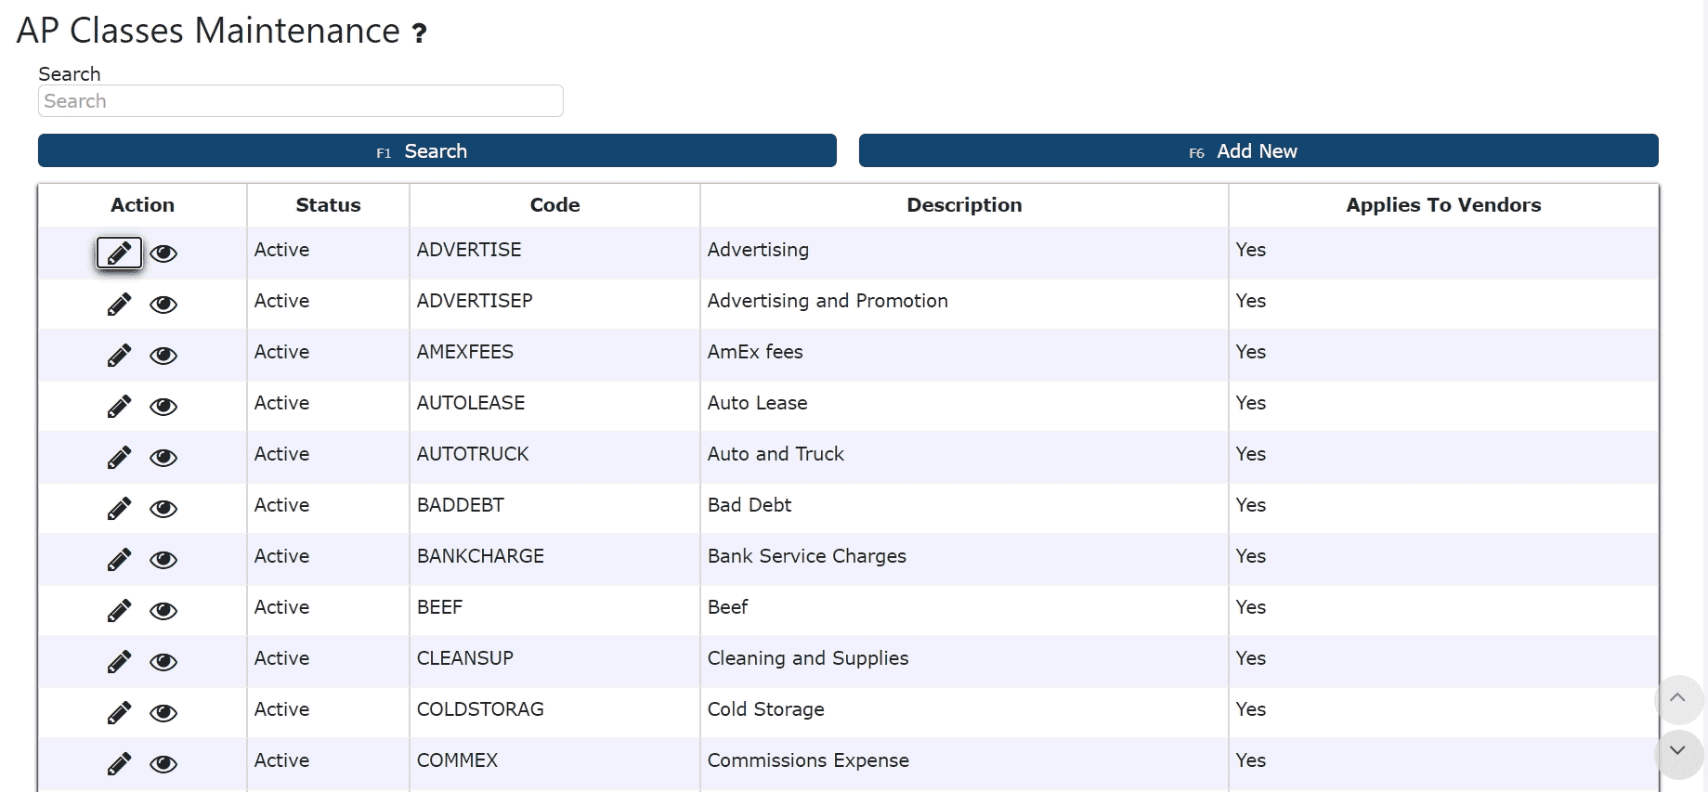Click the Description column header

pyautogui.click(x=964, y=205)
